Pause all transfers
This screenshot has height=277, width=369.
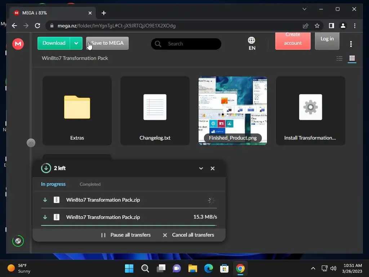coord(126,235)
